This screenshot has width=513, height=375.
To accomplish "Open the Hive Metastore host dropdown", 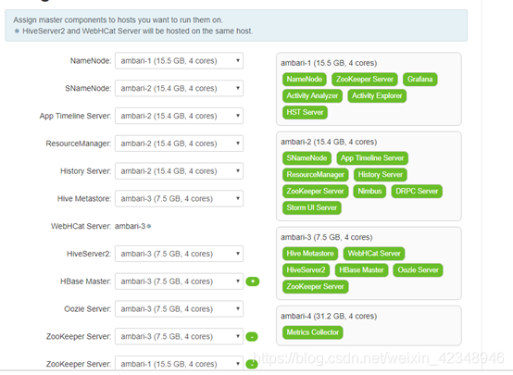I will [179, 199].
